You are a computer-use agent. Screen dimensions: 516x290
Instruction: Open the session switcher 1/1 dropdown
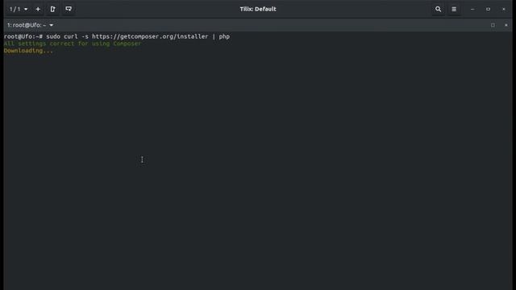tap(19, 9)
